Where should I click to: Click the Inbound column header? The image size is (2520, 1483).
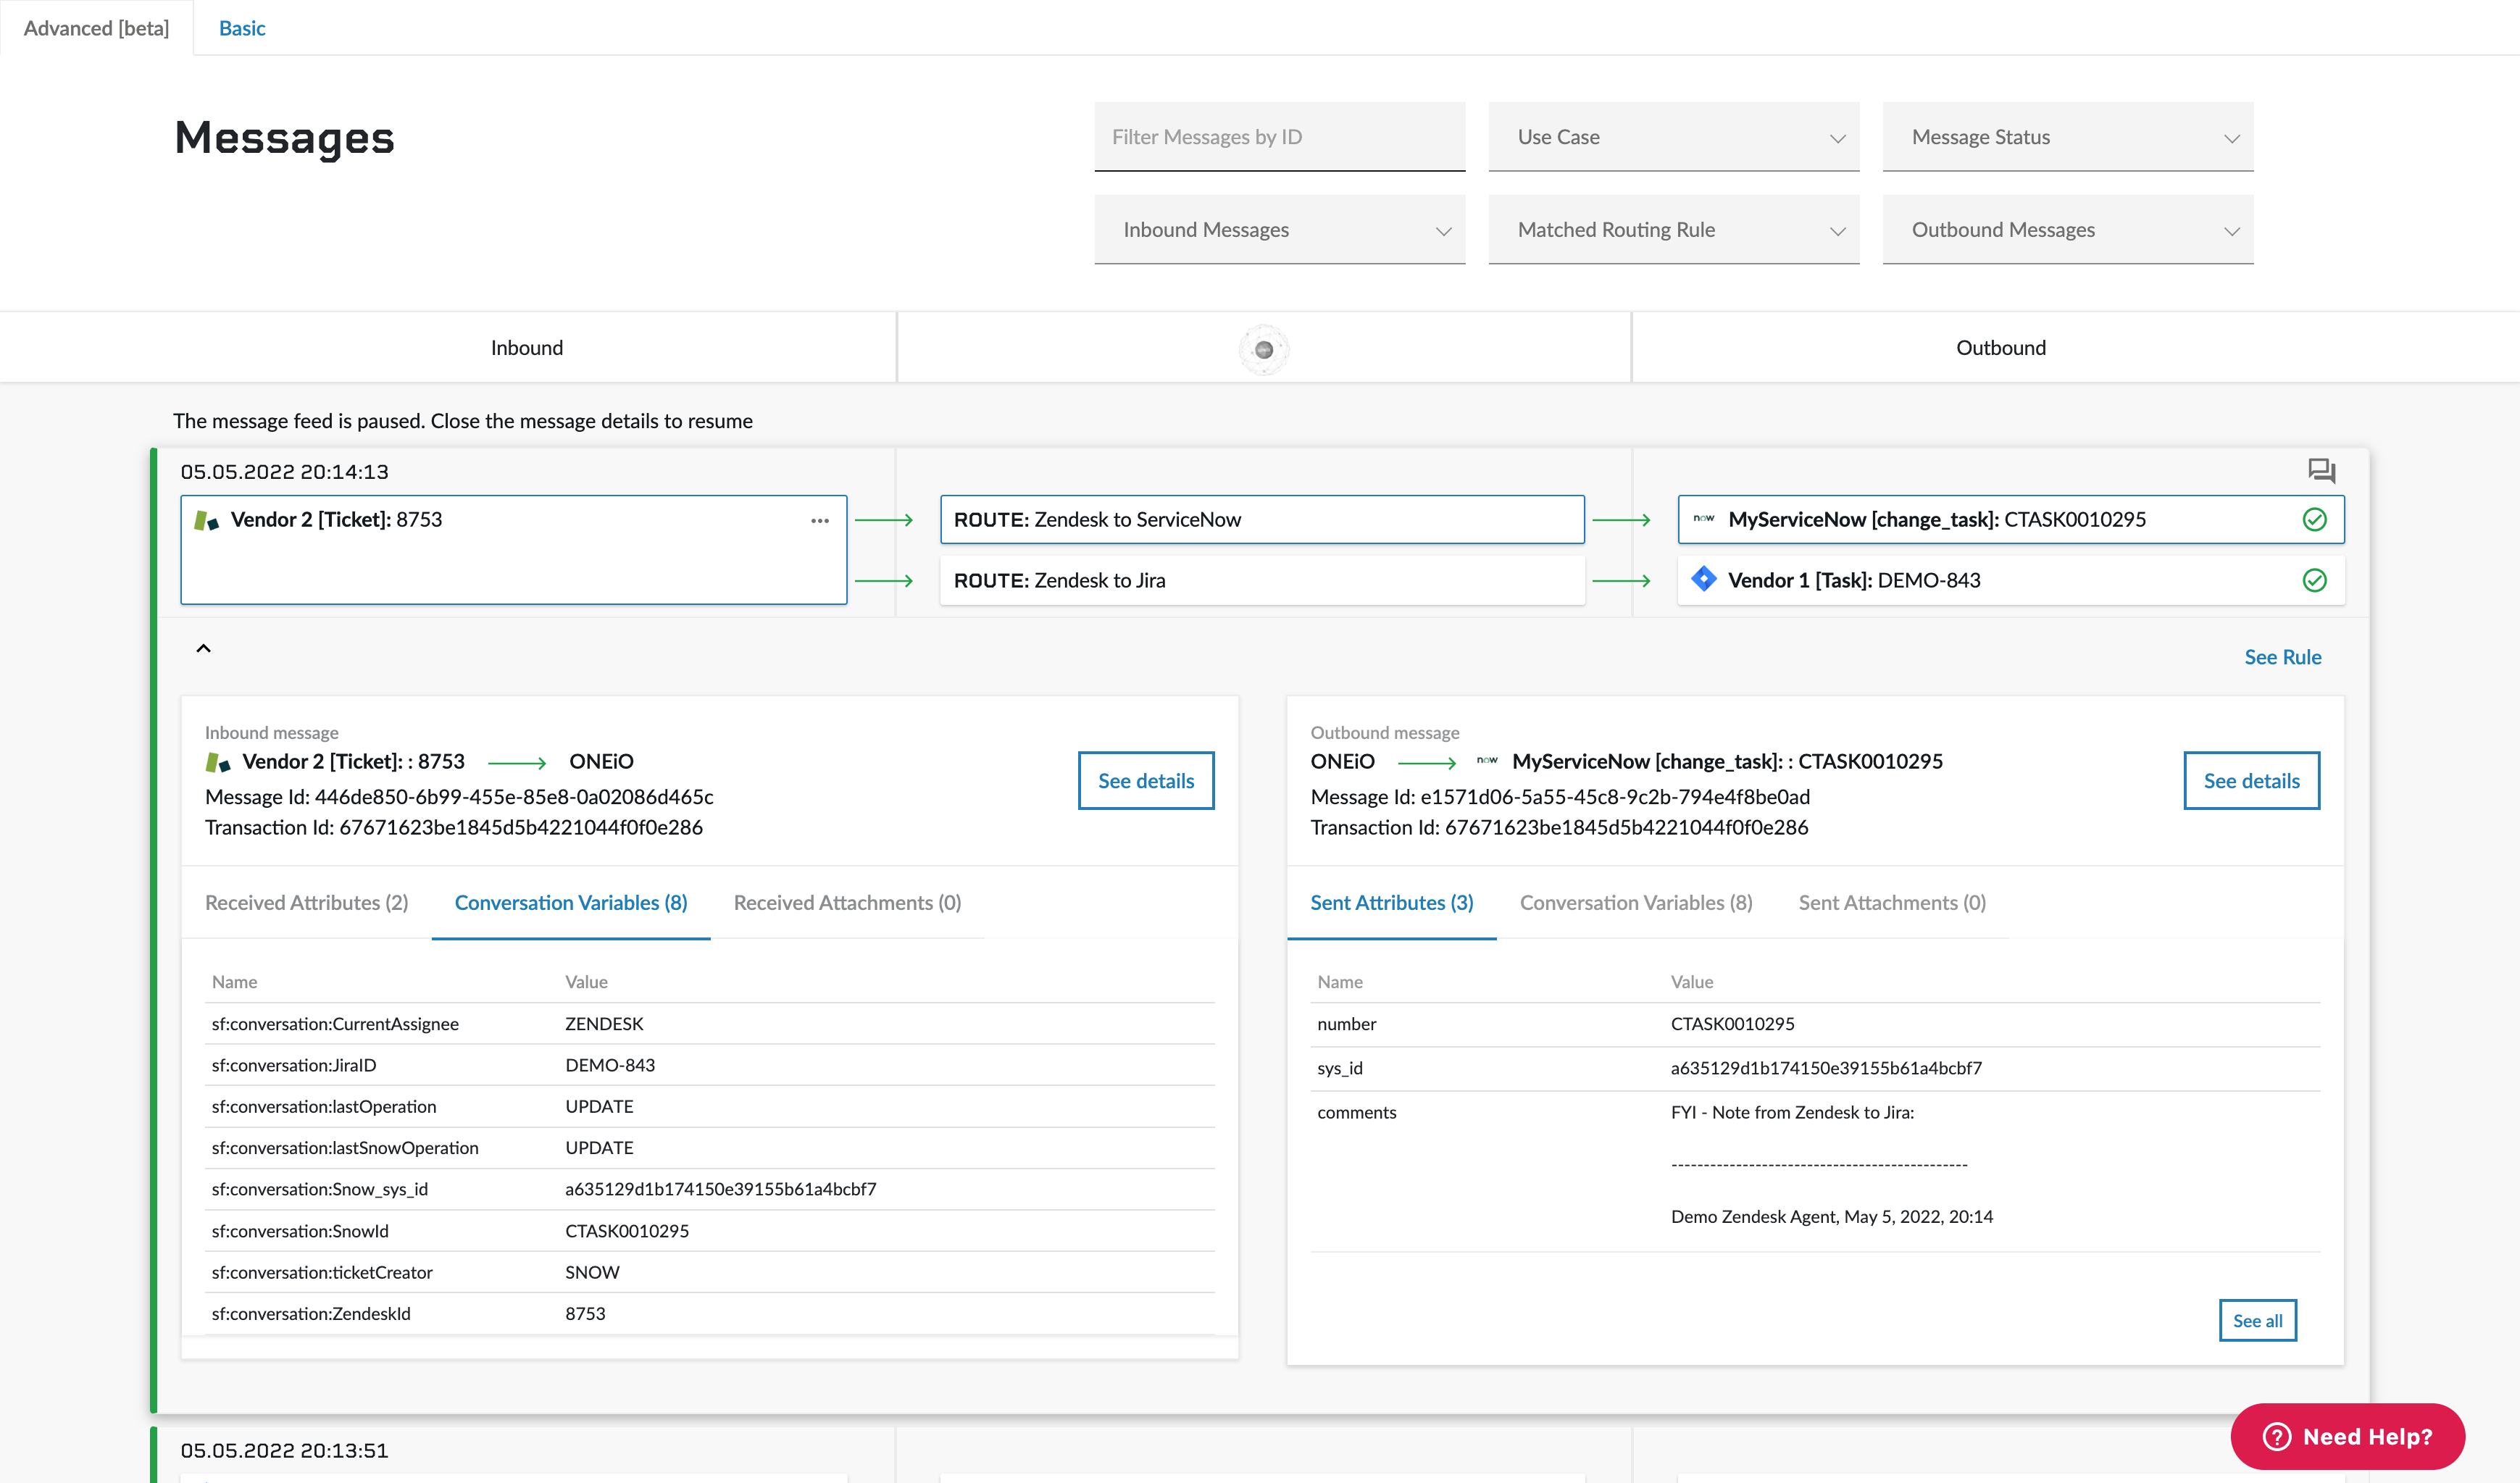(527, 348)
